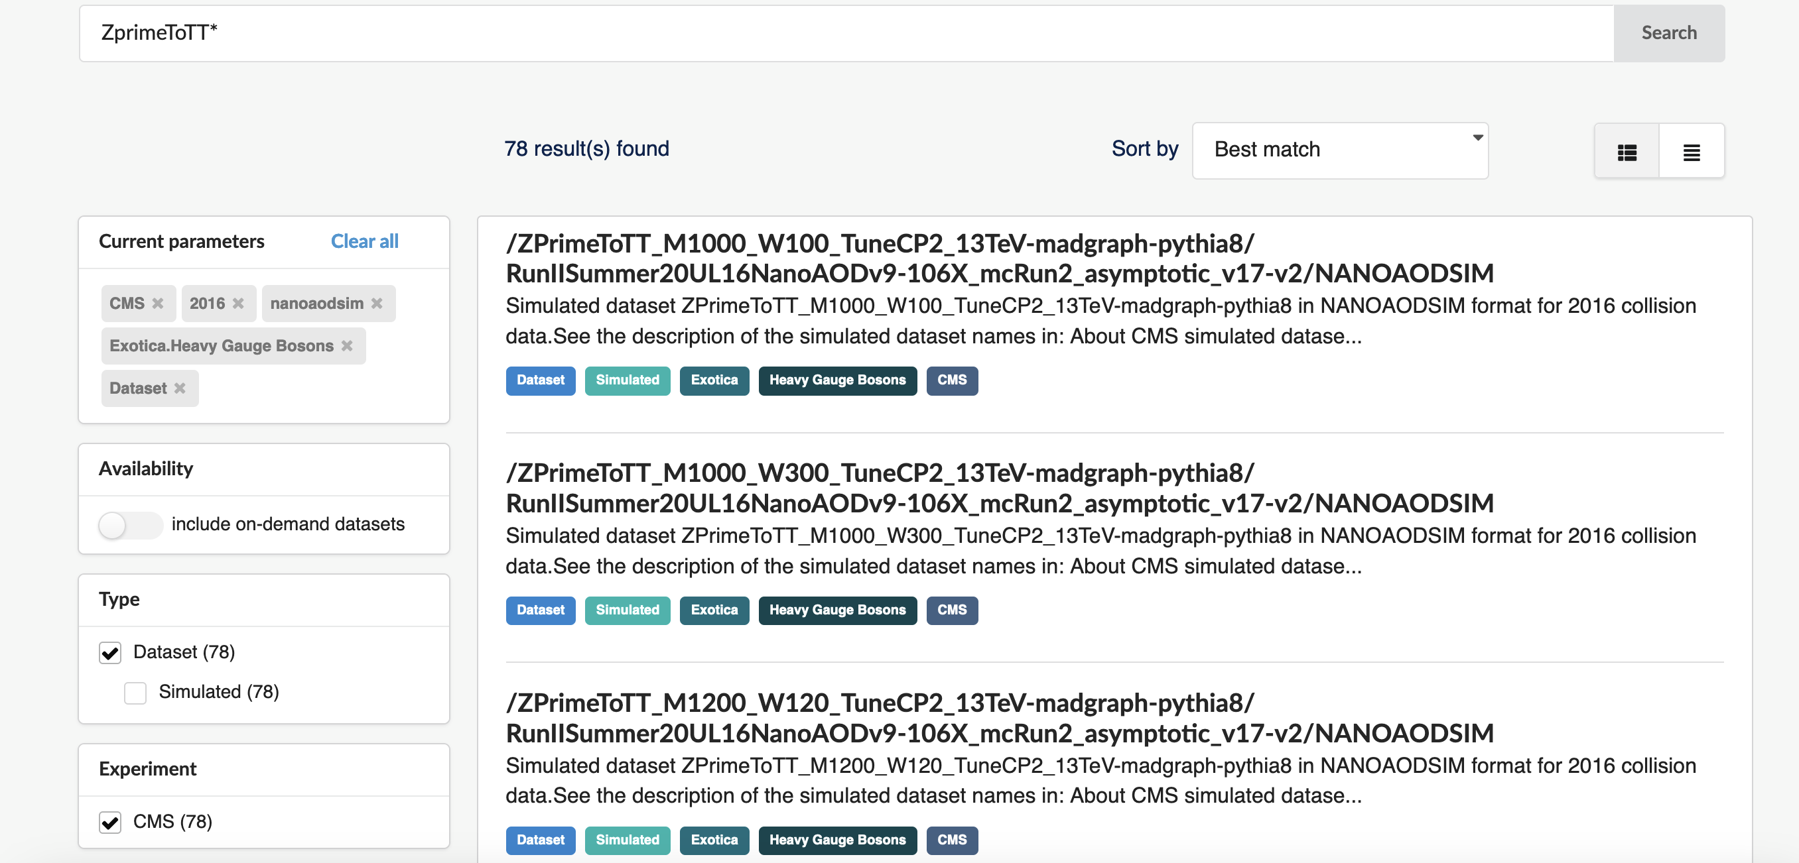Remove the Dataset filter tag

(x=180, y=388)
